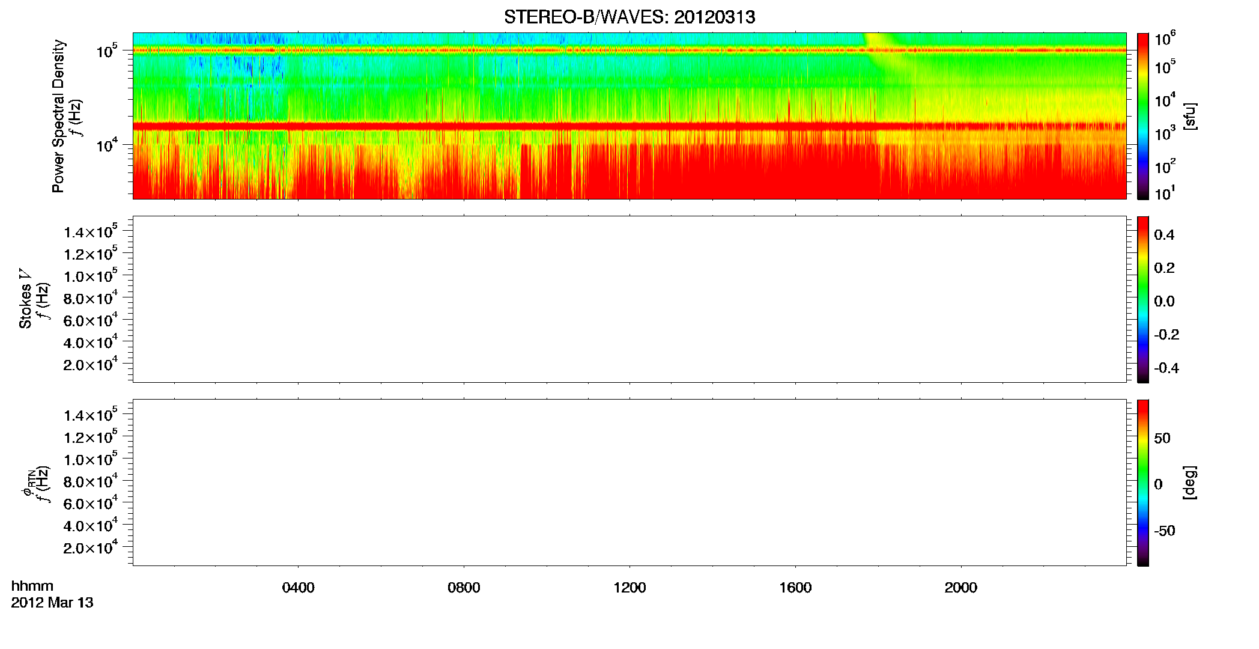Image resolution: width=1259 pixels, height=649 pixels.
Task: Click the 0800 time tick label
Action: (x=464, y=588)
